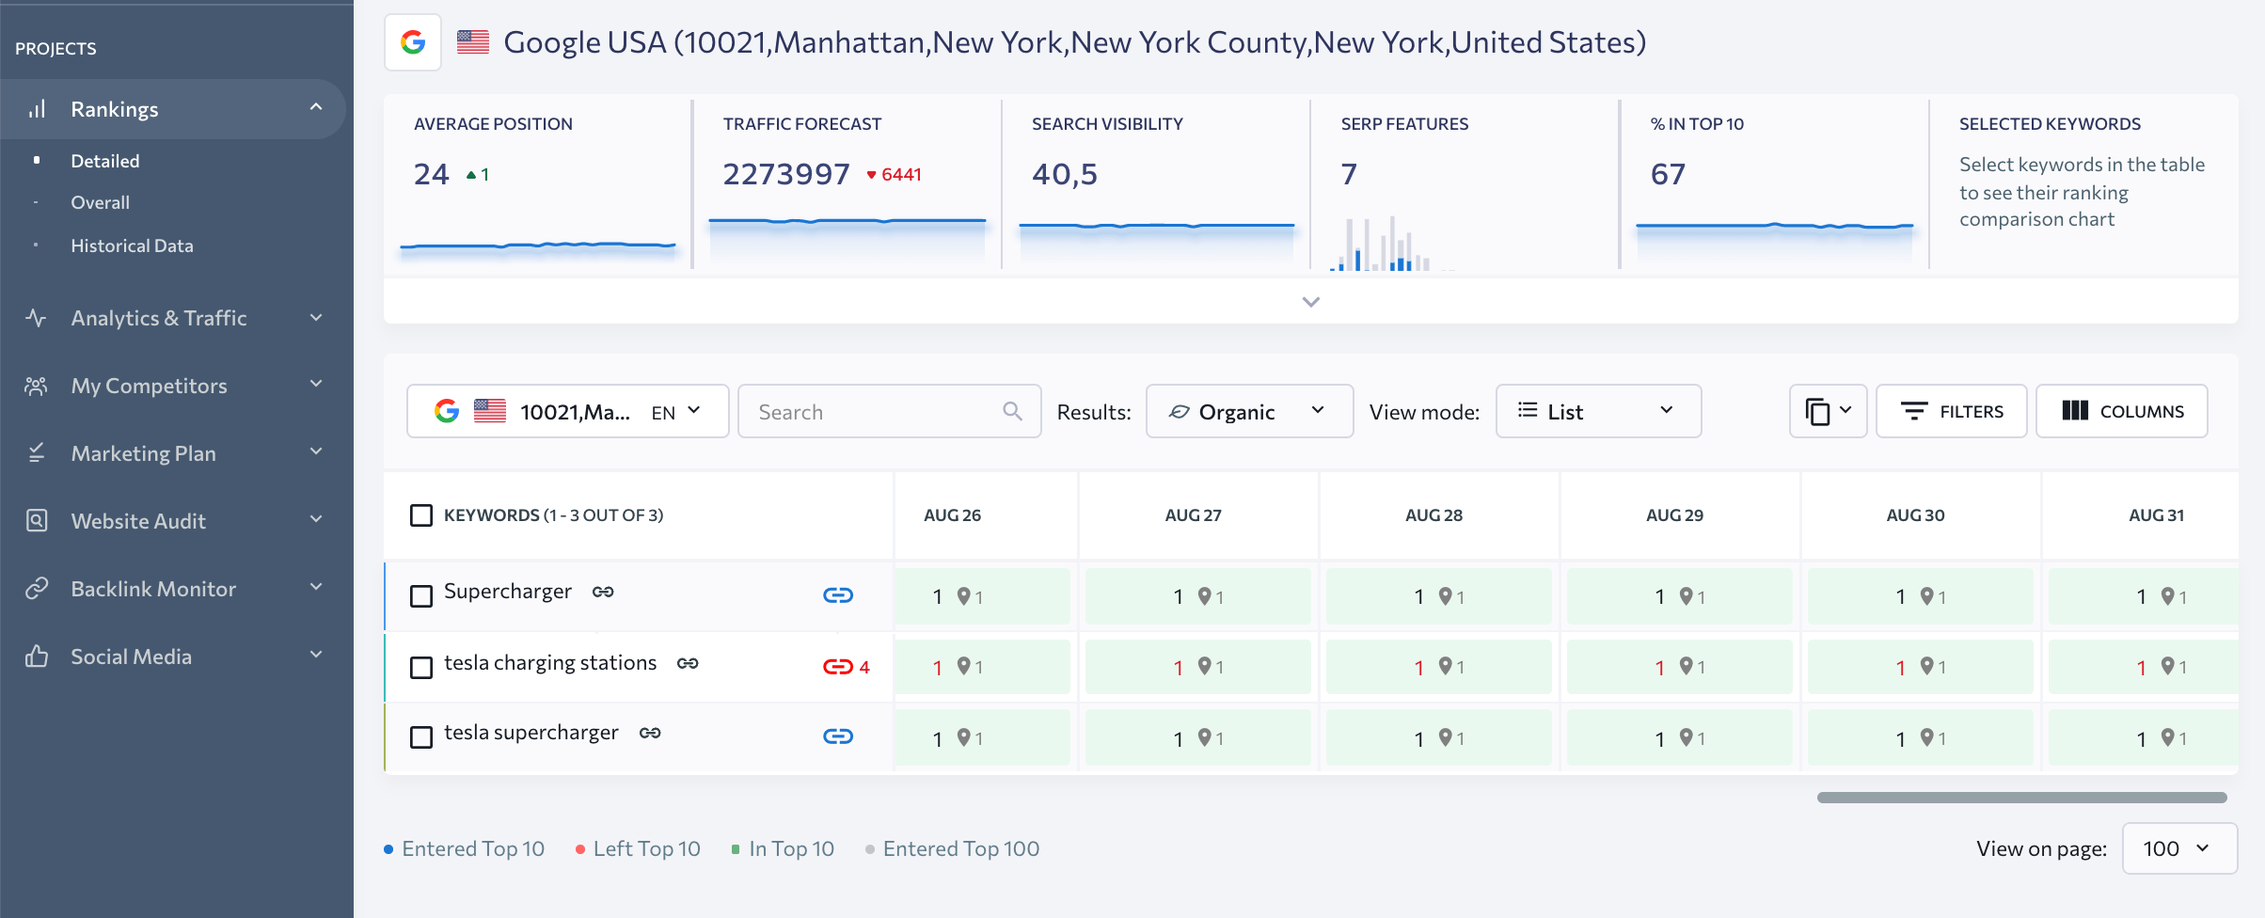2265x918 pixels.
Task: Click the list icon in View mode dropdown
Action: 1528,411
